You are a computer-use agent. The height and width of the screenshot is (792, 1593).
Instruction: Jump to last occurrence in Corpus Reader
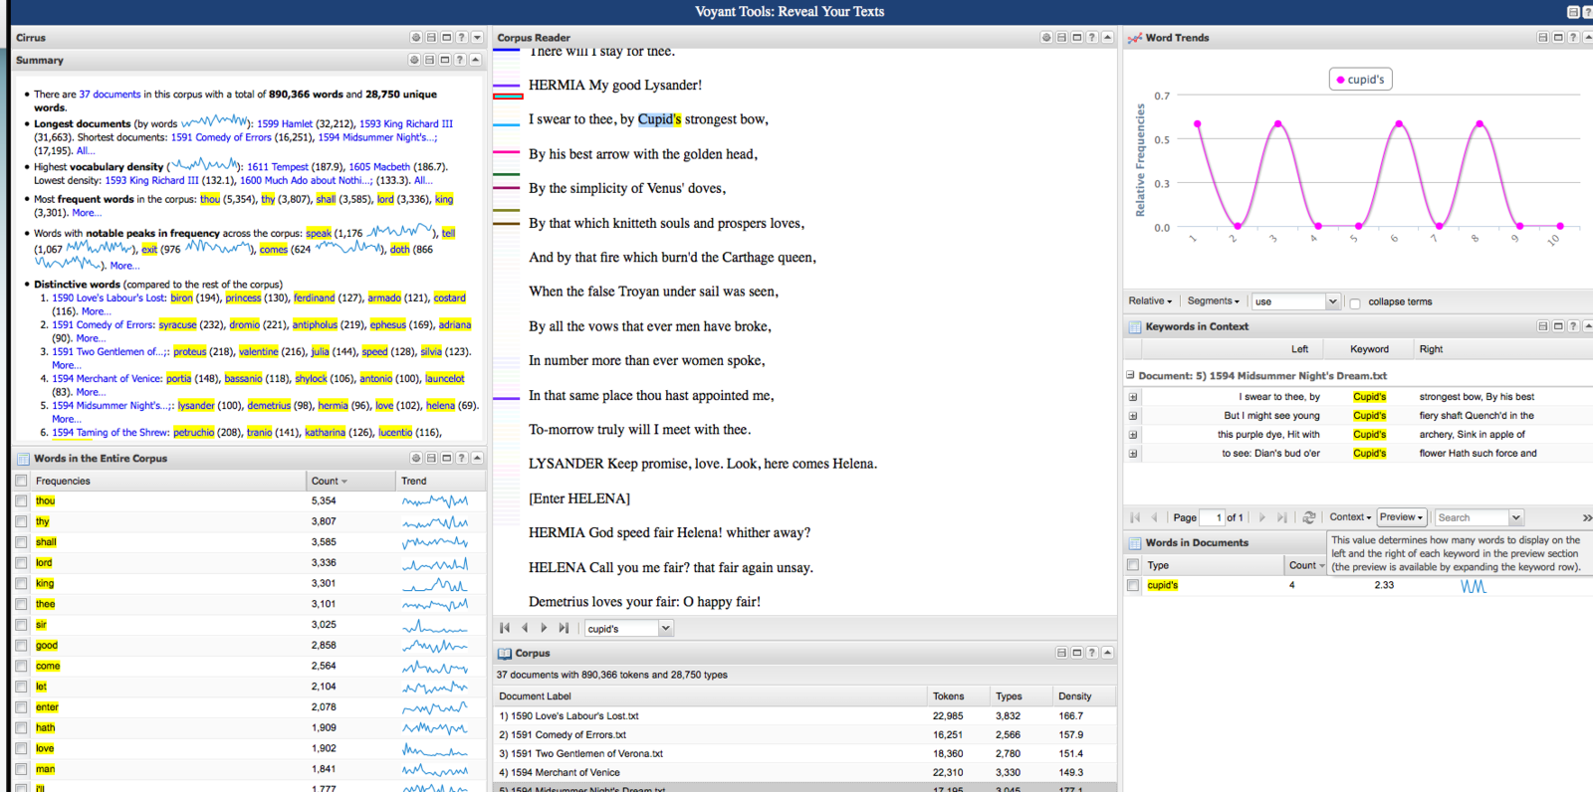[564, 628]
